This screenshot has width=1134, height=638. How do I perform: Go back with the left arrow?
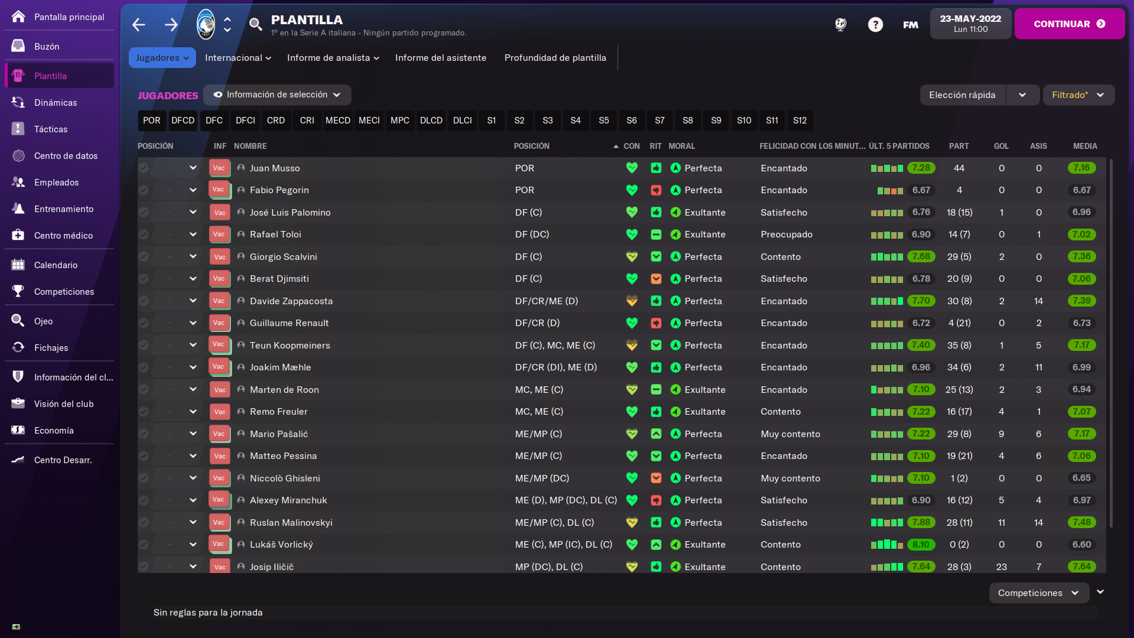tap(139, 24)
